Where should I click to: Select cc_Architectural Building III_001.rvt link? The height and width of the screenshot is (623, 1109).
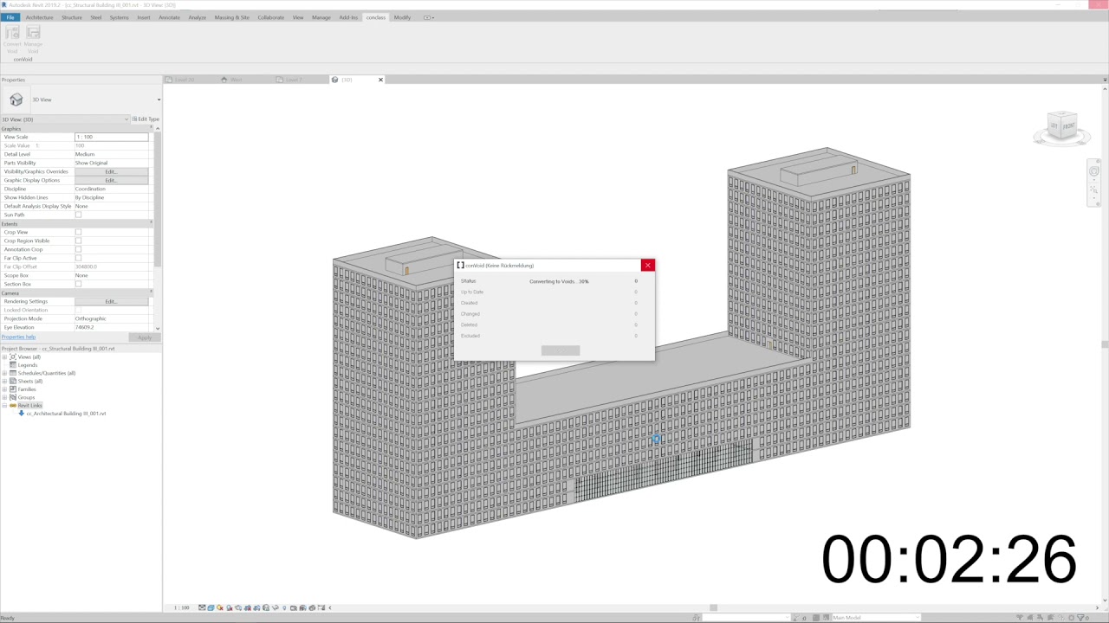coord(66,414)
